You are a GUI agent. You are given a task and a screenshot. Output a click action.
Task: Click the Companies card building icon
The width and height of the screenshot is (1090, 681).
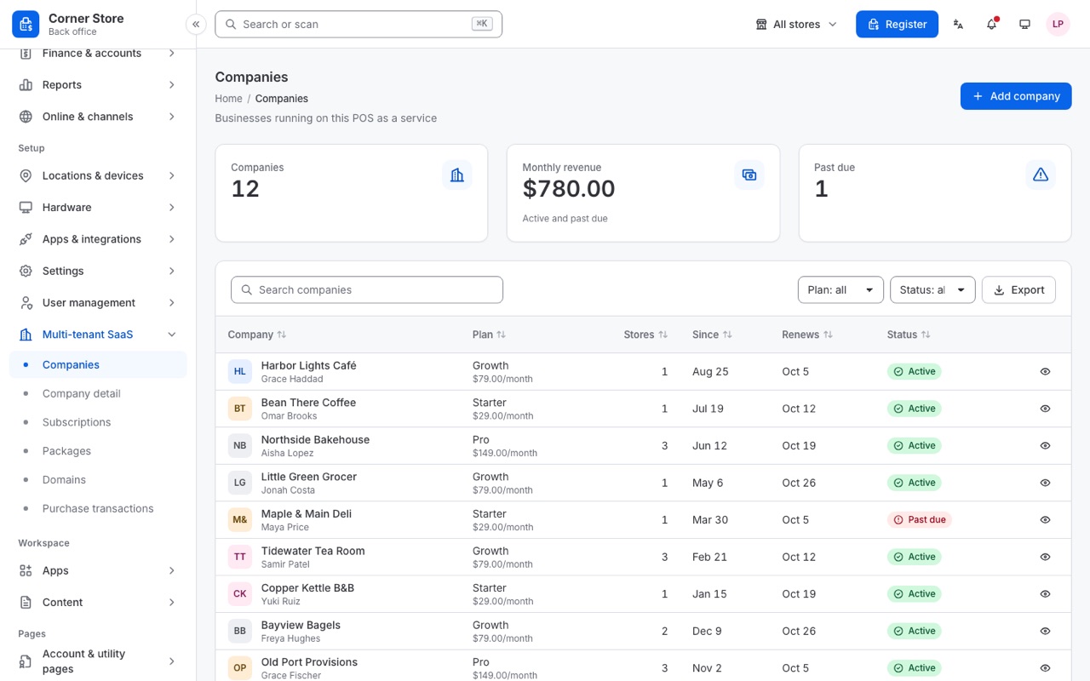click(x=457, y=175)
